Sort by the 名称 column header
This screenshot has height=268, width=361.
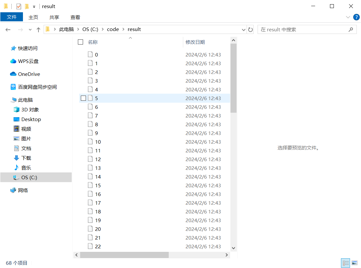click(93, 42)
